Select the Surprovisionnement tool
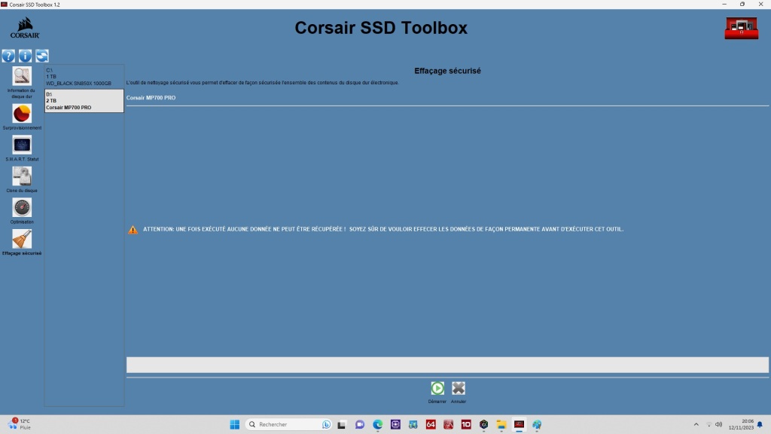Viewport: 771px width, 434px height. (21, 115)
